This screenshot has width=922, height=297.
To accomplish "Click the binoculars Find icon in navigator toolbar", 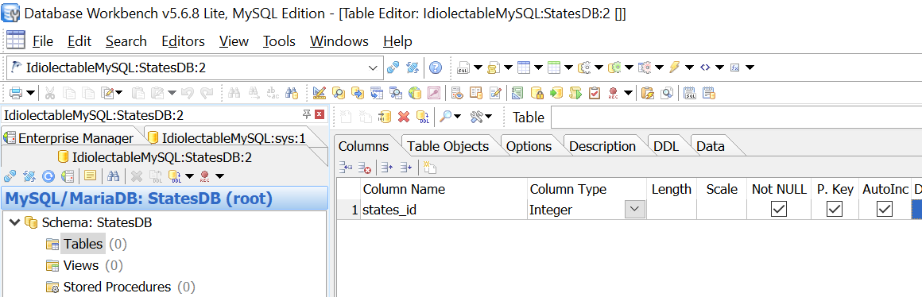I will pyautogui.click(x=114, y=175).
